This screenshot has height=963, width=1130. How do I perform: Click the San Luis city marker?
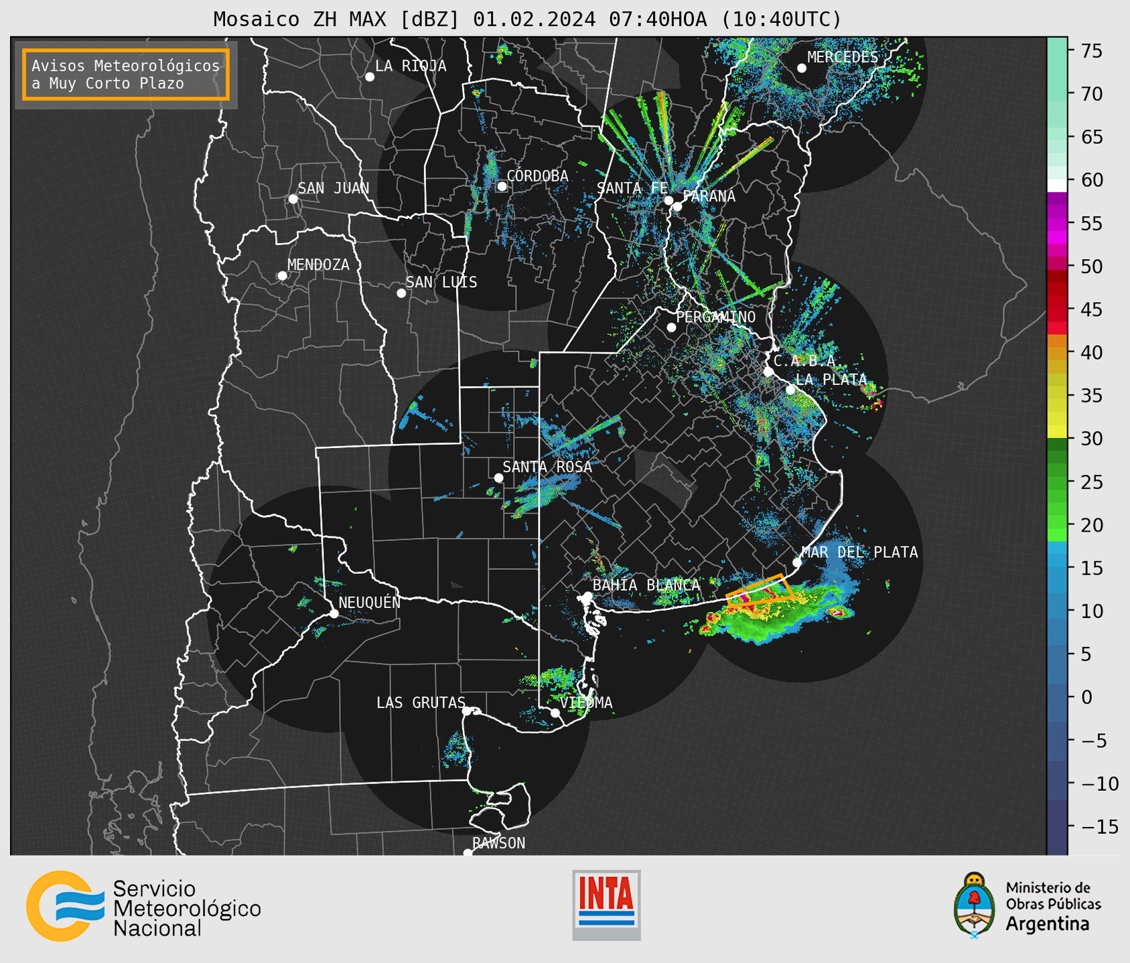coord(401,293)
